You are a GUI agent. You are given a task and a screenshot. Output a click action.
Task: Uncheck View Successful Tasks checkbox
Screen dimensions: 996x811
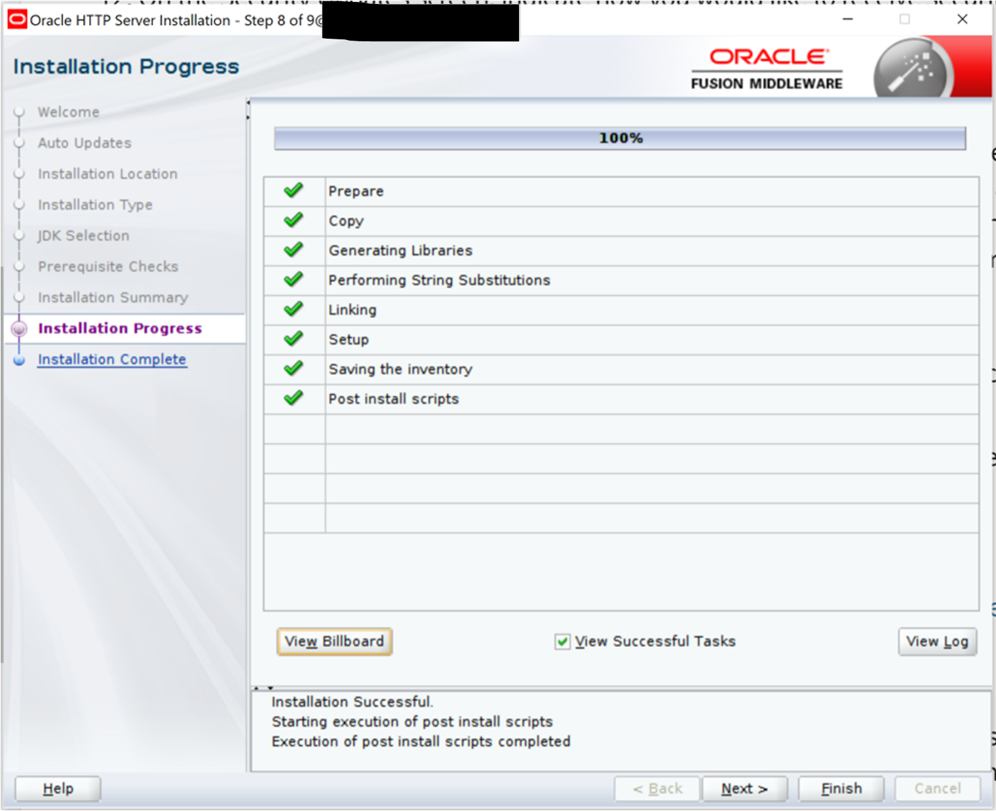coord(562,642)
